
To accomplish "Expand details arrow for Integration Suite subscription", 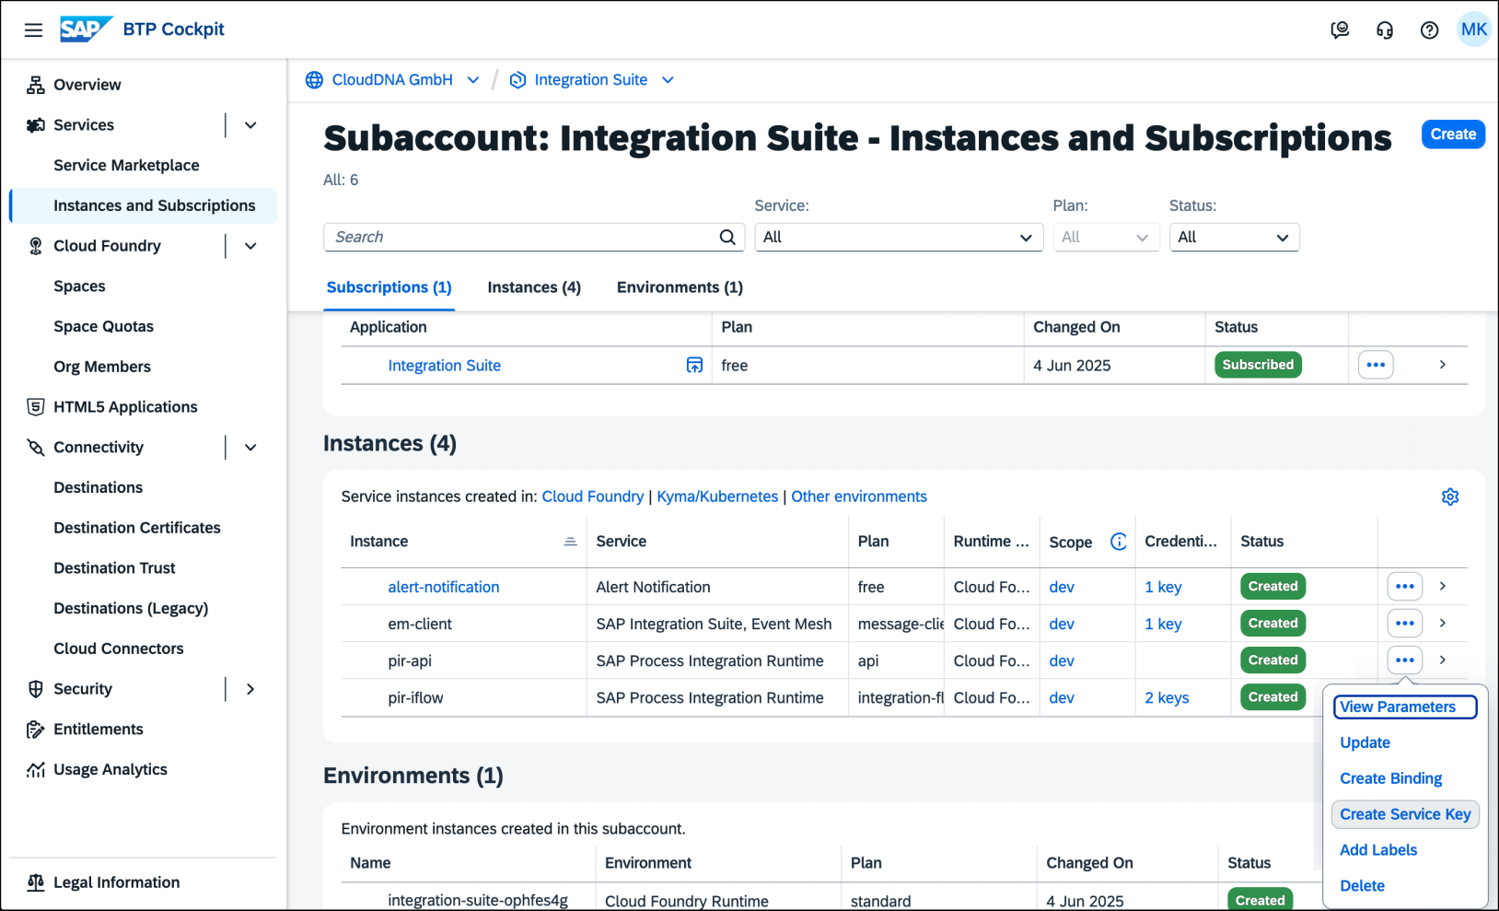I will point(1443,365).
